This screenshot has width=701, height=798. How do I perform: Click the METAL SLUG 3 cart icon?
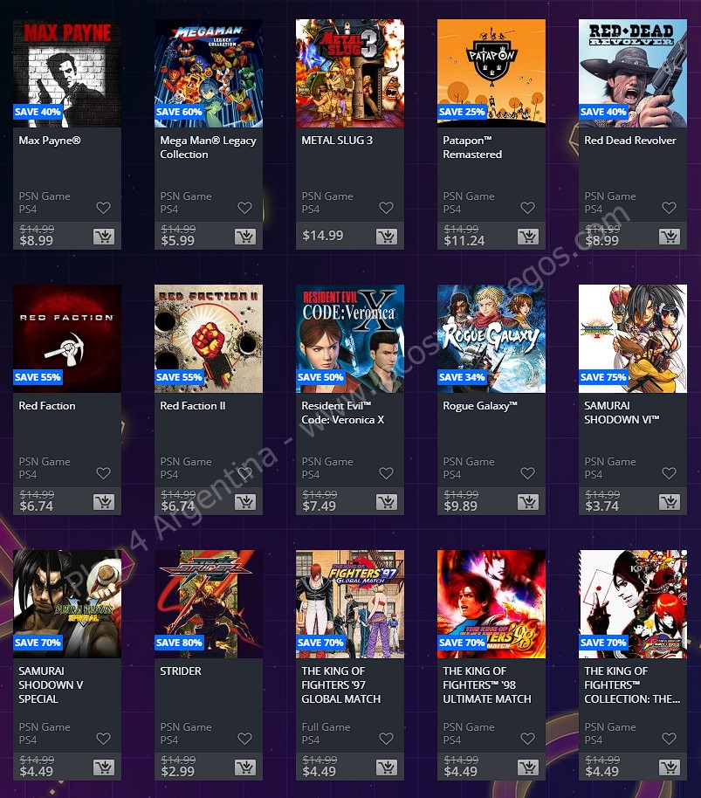(387, 236)
